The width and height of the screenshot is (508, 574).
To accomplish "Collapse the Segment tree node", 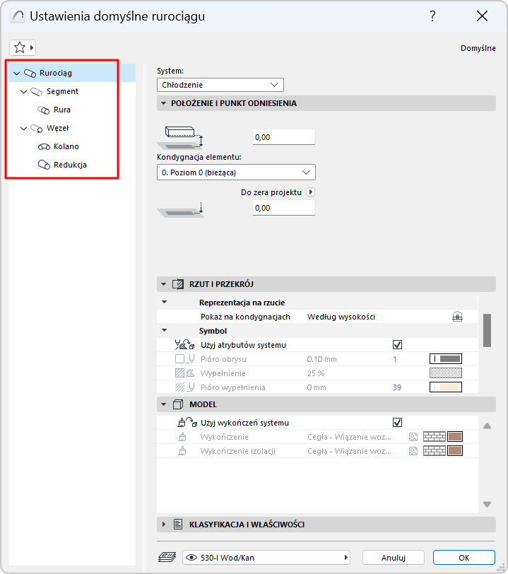I will (x=23, y=91).
